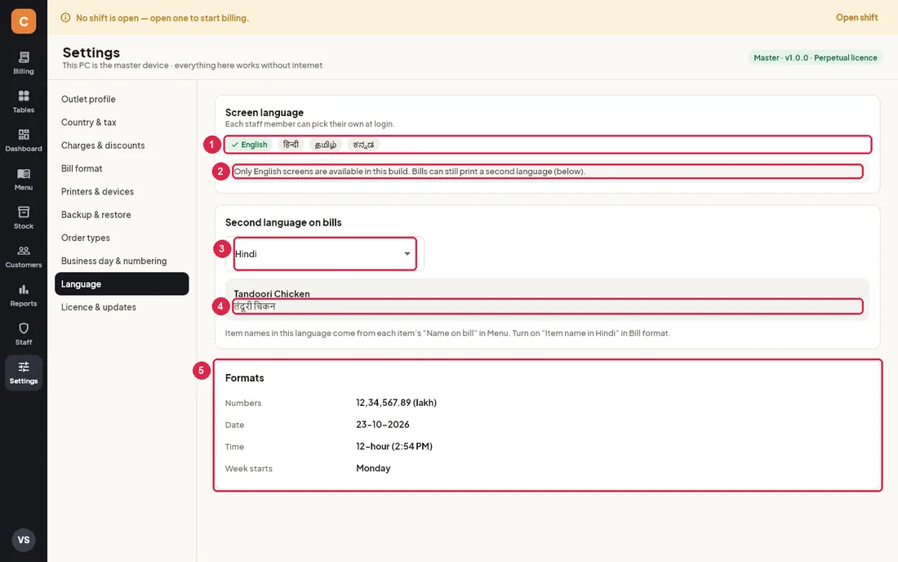Open Business day & numbering tab
This screenshot has width=898, height=562.
pyautogui.click(x=122, y=261)
